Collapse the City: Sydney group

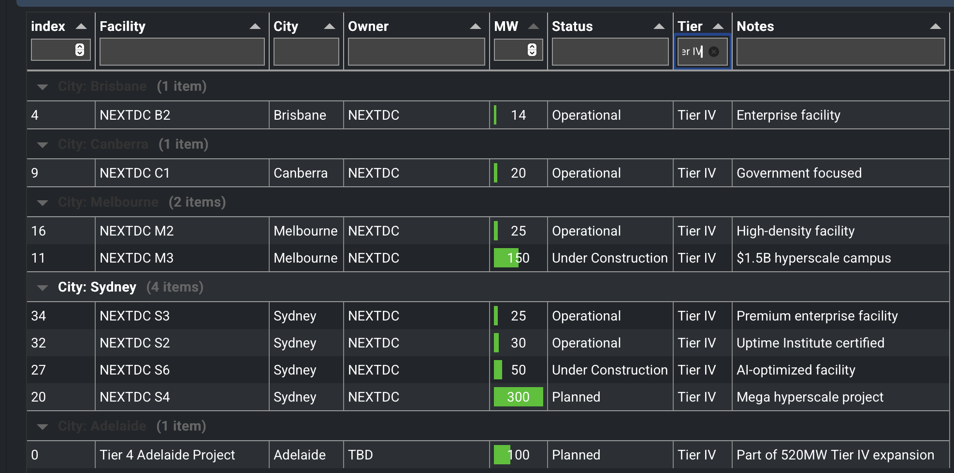[x=43, y=288]
